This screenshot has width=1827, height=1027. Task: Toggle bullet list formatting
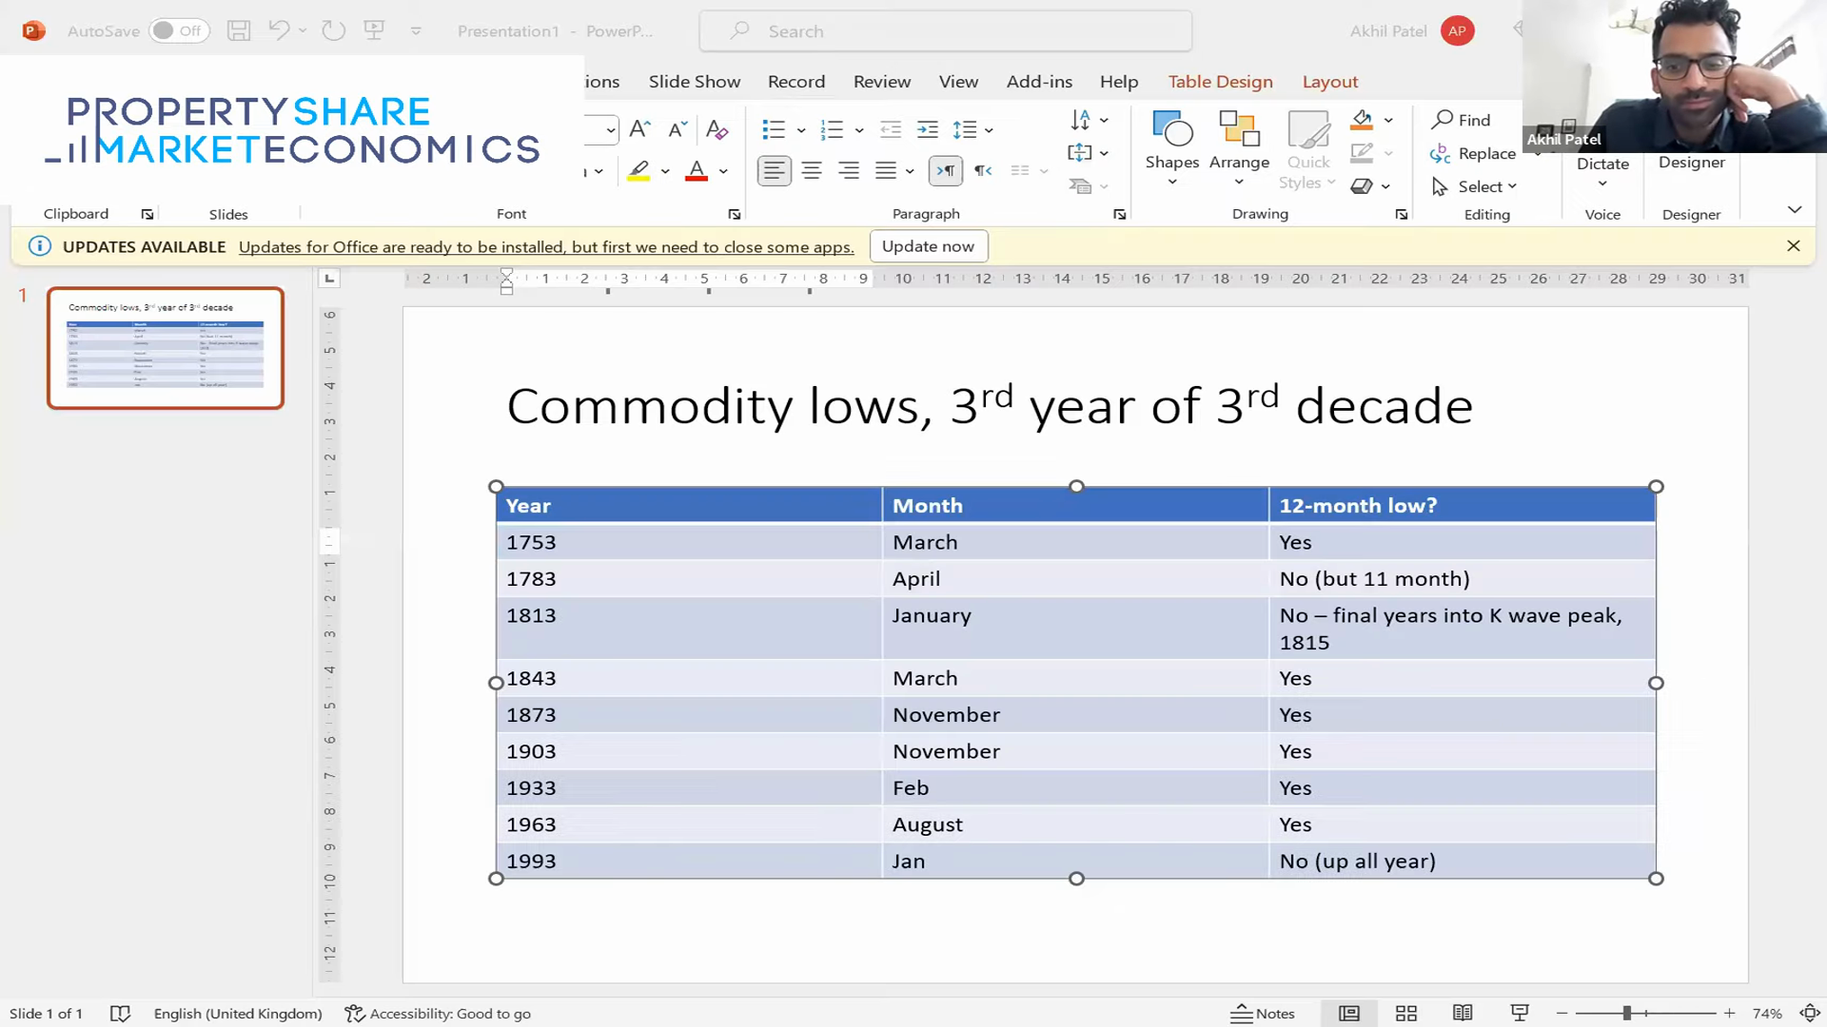(x=774, y=129)
